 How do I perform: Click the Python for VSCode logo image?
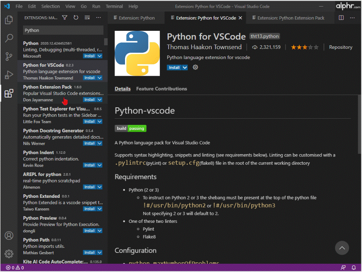point(137,53)
